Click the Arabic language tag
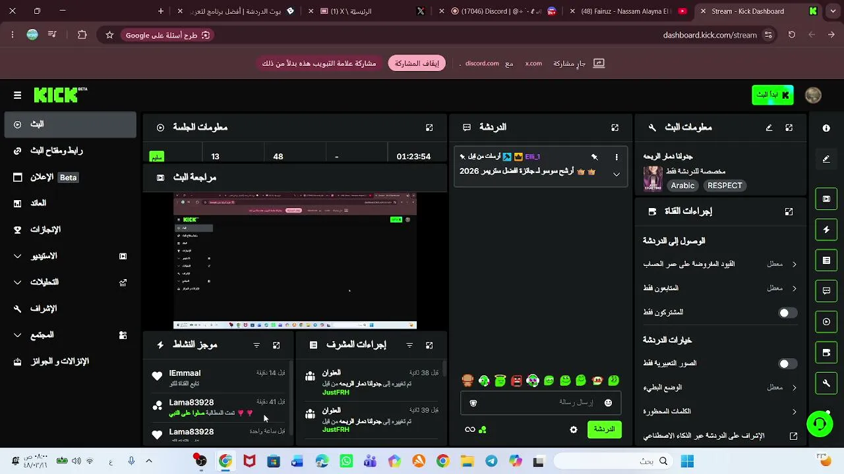 click(682, 186)
